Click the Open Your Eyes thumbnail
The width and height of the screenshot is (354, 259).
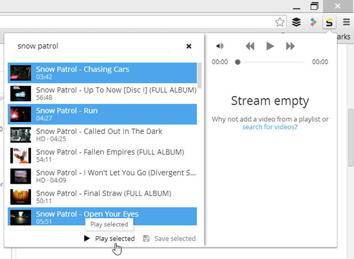(20, 217)
